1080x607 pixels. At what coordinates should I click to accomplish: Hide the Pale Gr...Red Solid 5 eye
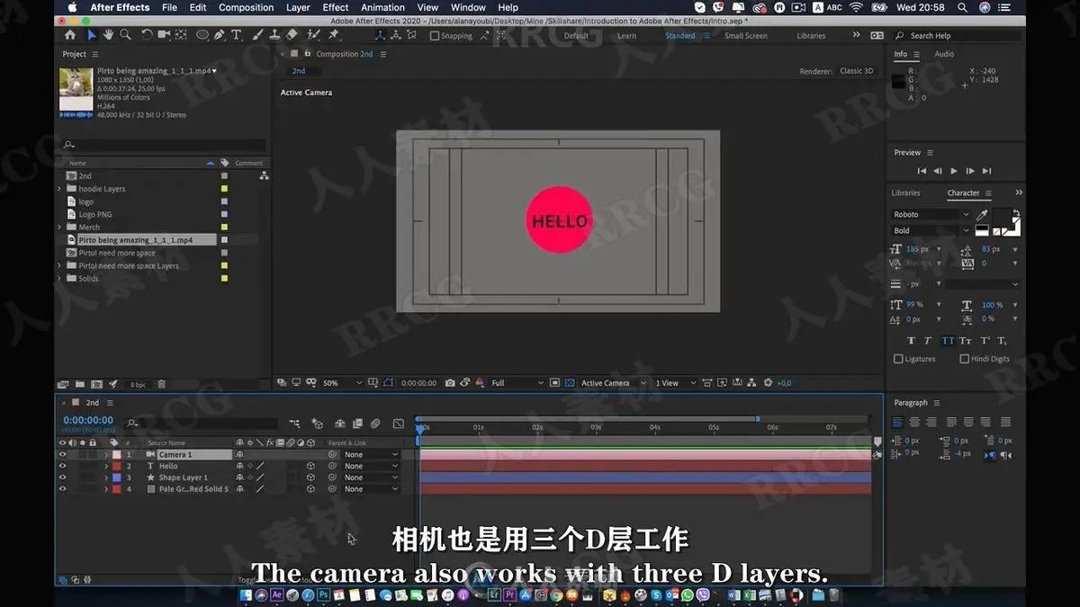[x=62, y=489]
